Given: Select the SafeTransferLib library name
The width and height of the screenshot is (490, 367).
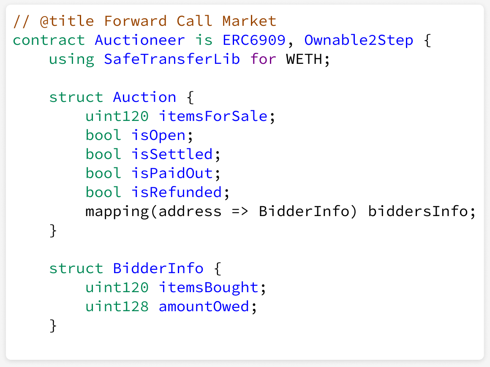Looking at the screenshot, I should (x=172, y=60).
